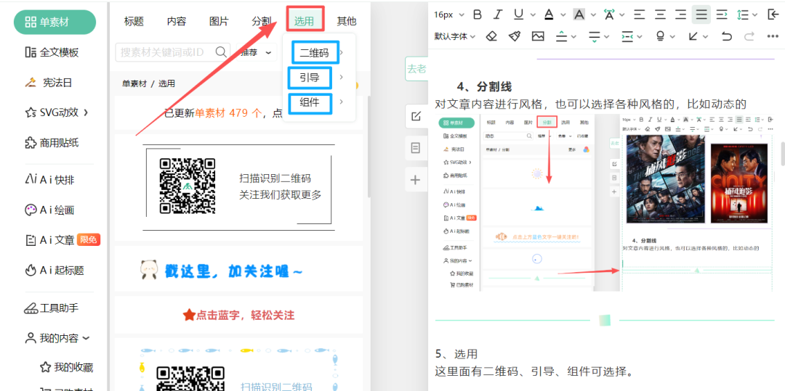Select justify text alignment icon

(x=701, y=15)
